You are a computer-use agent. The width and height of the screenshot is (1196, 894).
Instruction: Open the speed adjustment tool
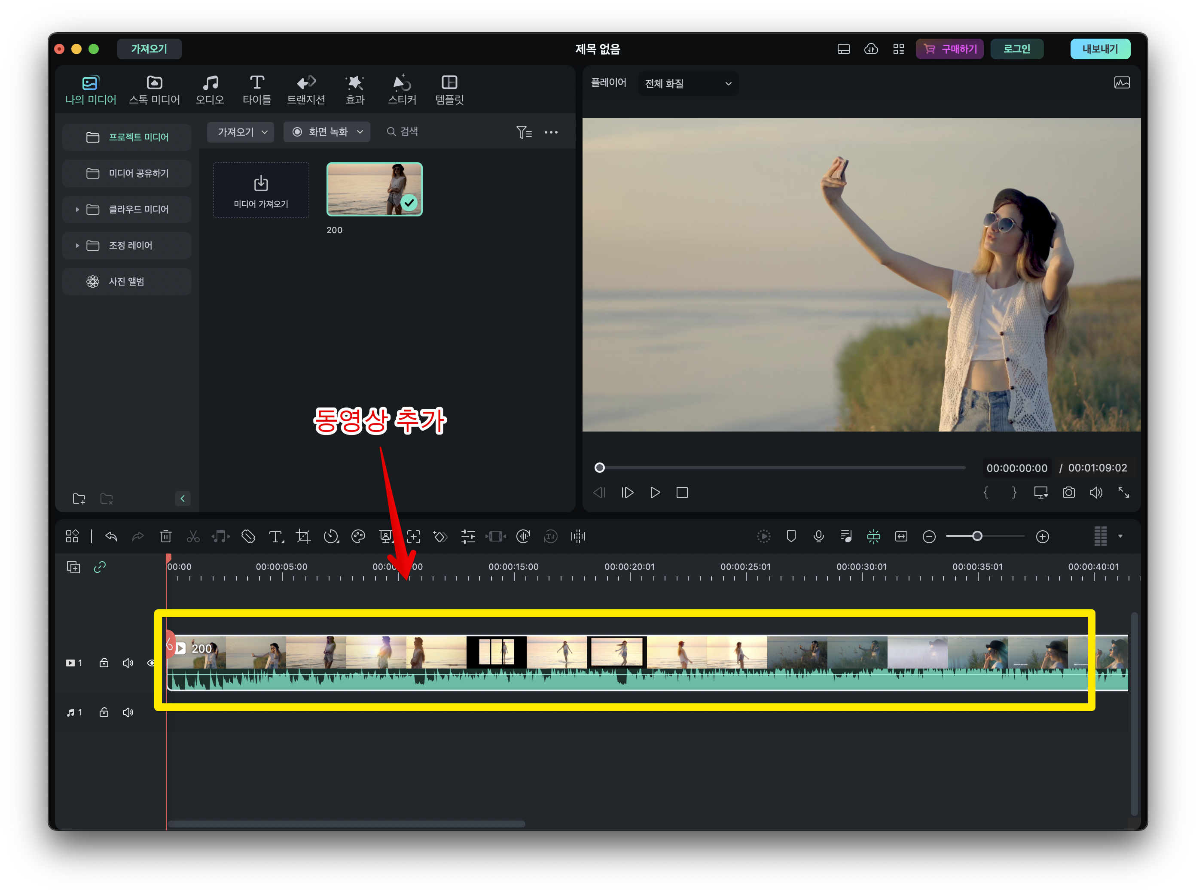[x=331, y=537]
